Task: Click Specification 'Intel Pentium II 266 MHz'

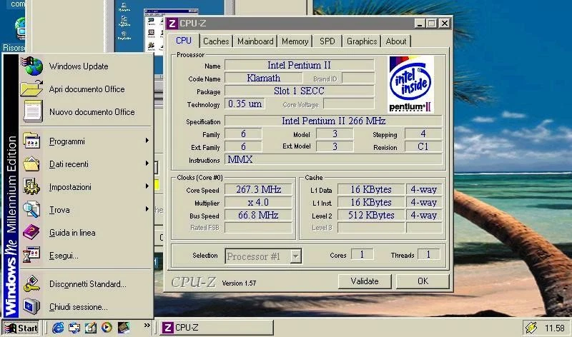Action: 333,121
